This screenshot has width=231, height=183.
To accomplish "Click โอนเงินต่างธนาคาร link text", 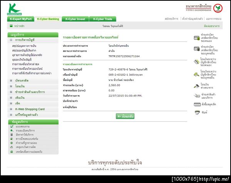I will pyautogui.click(x=207, y=86).
